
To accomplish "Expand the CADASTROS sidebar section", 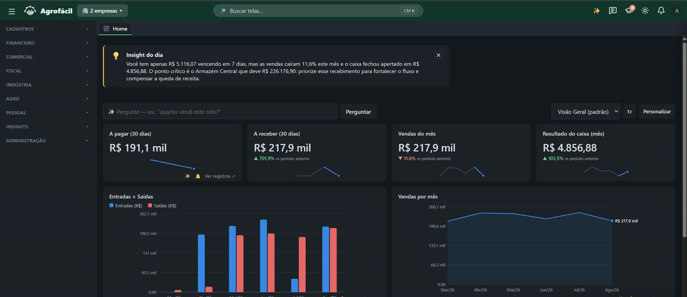I will click(x=47, y=29).
